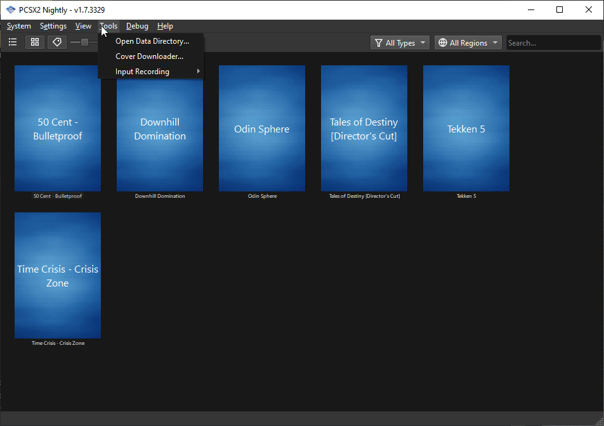Open the Help menu
The width and height of the screenshot is (604, 426).
coord(165,26)
